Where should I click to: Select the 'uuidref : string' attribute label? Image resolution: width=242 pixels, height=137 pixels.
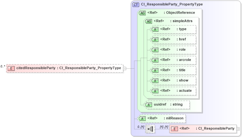click(168, 104)
